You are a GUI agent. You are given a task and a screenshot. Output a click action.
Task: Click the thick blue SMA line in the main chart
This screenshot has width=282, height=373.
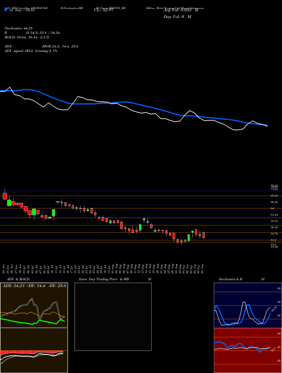(133, 103)
